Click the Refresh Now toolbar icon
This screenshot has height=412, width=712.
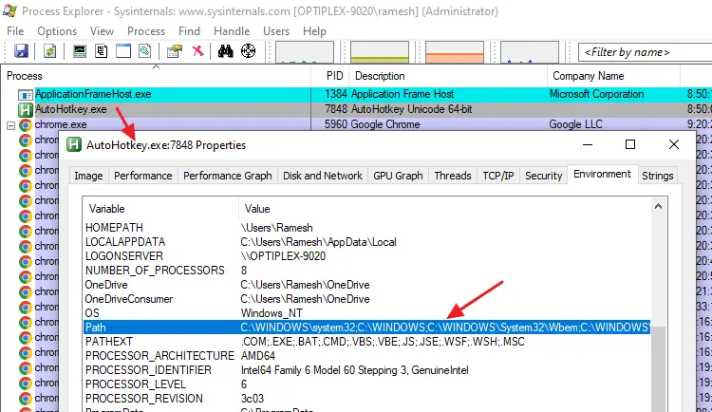pos(50,51)
